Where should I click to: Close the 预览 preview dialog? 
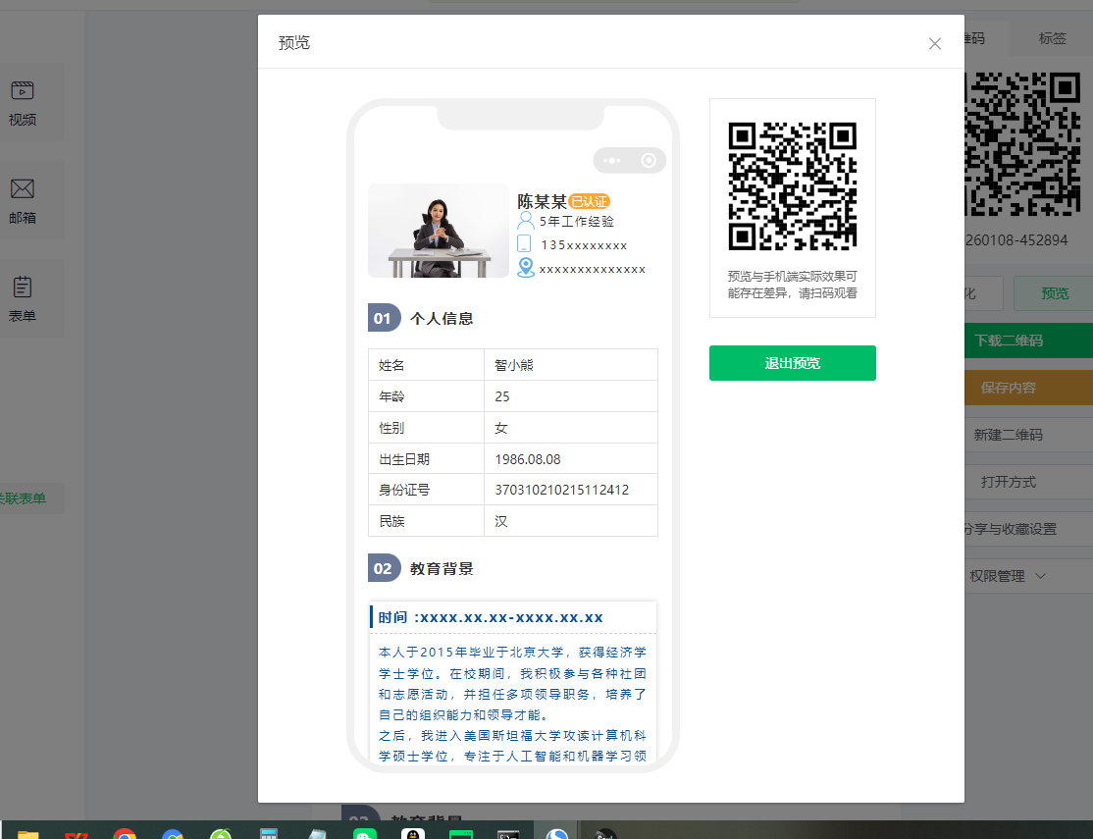point(934,43)
